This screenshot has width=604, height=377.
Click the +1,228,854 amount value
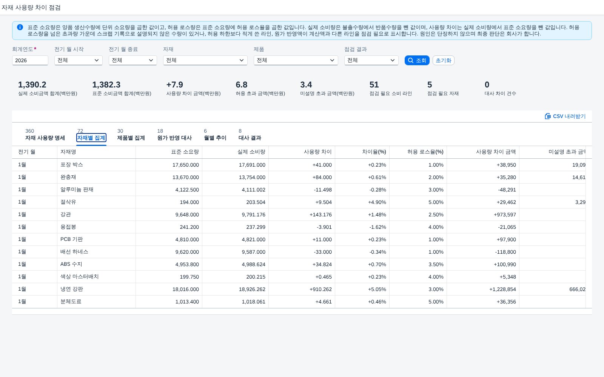tap(502, 289)
